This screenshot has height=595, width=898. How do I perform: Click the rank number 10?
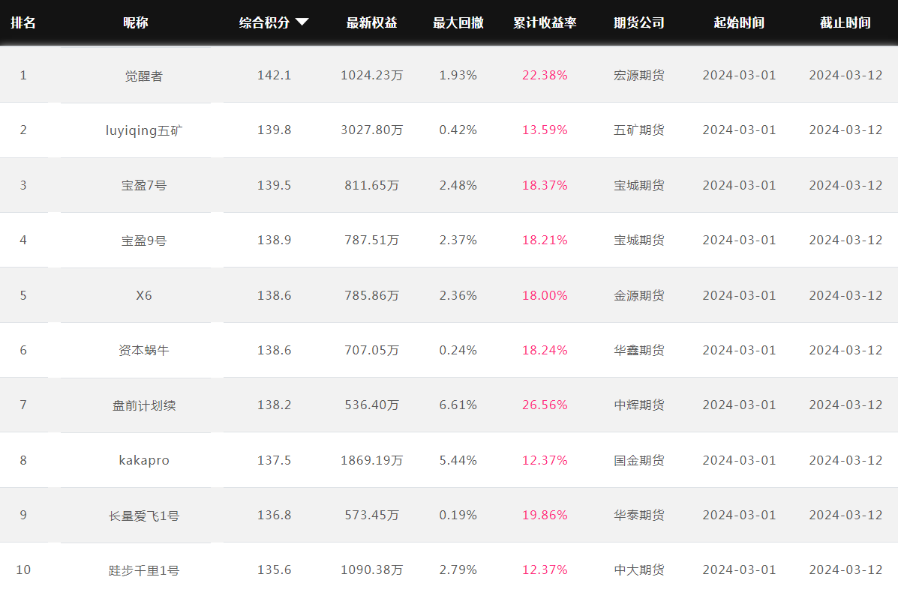23,570
